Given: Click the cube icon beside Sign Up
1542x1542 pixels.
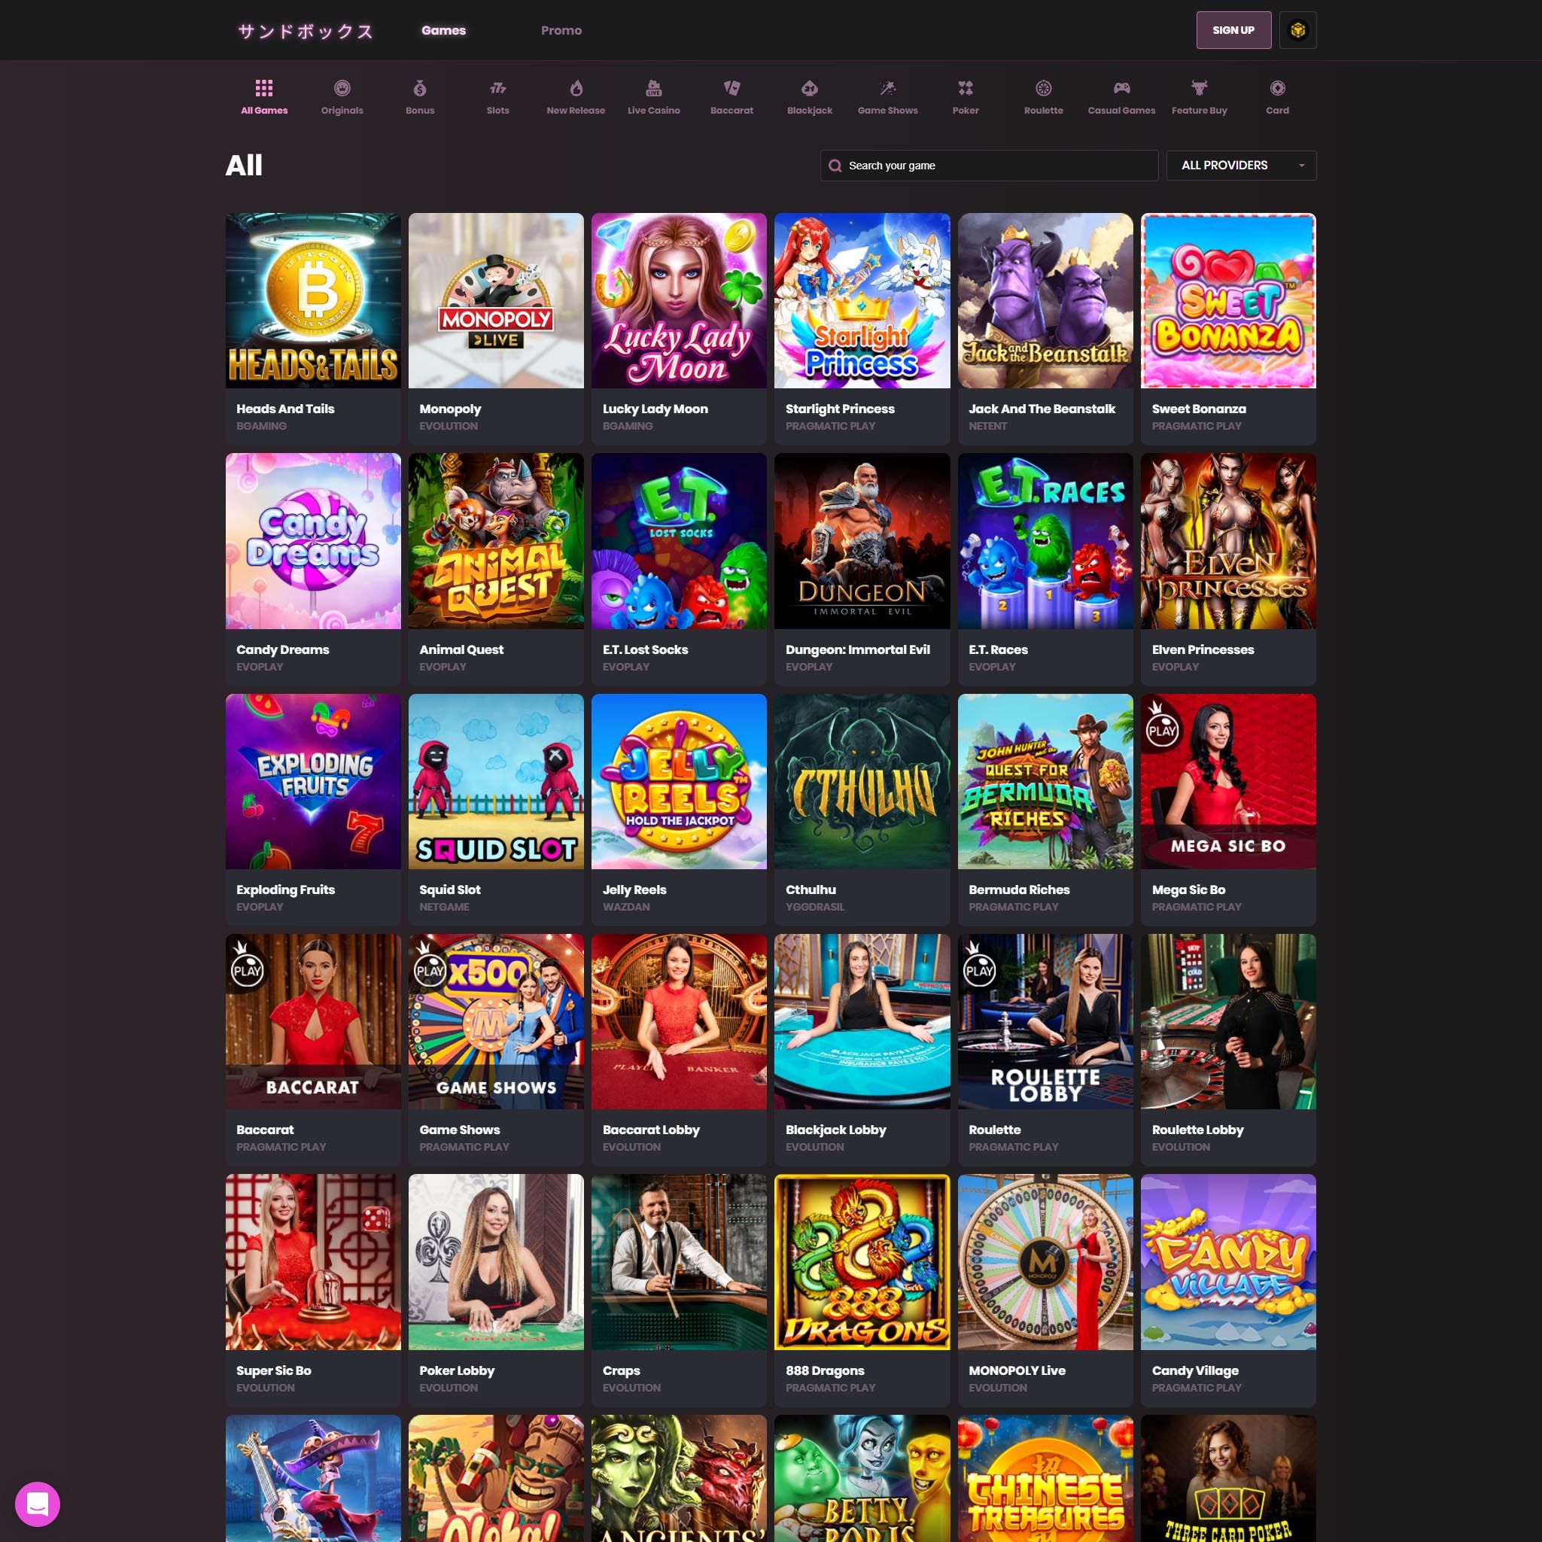Looking at the screenshot, I should pyautogui.click(x=1297, y=30).
